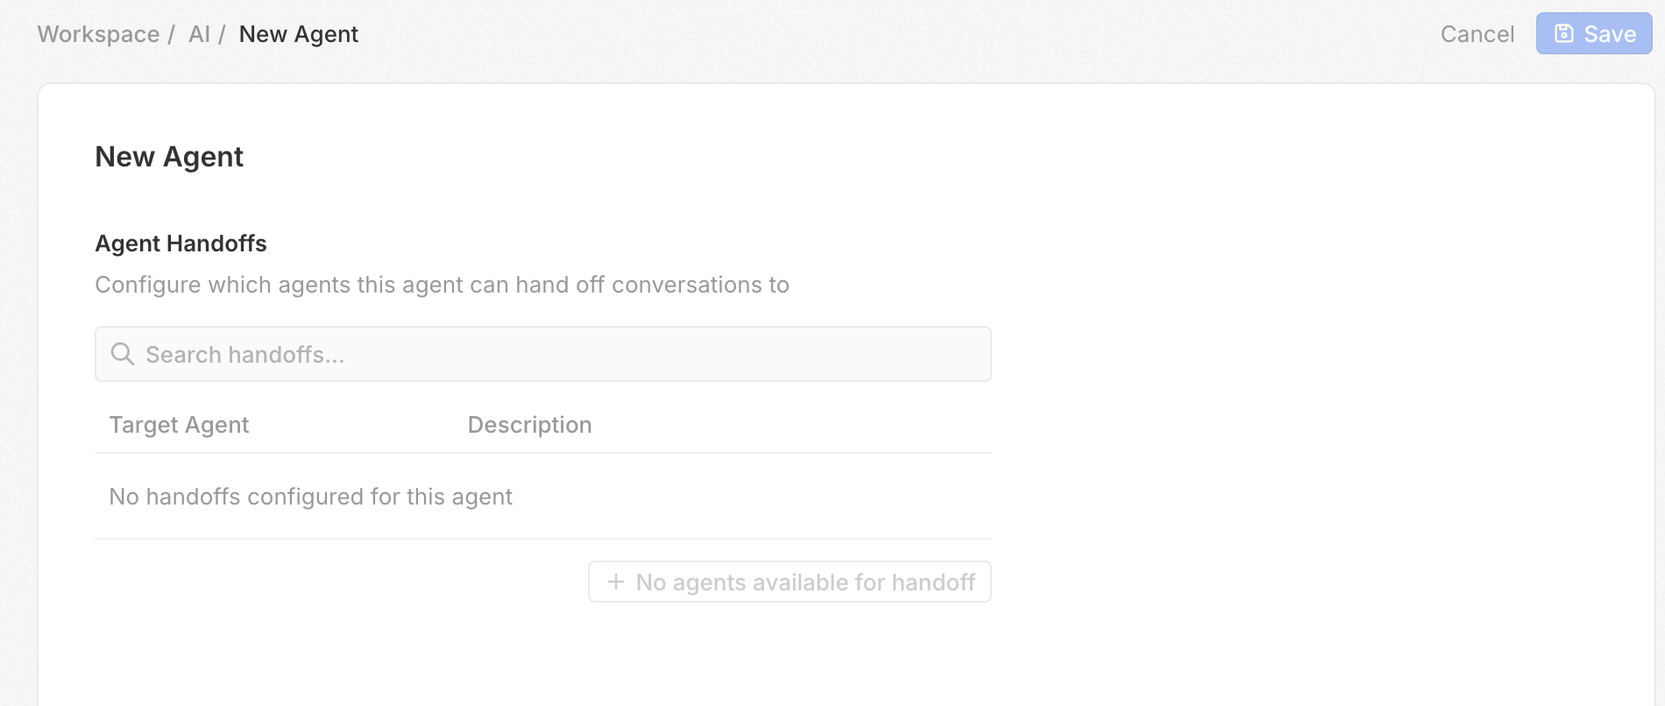Click the Agent Handoffs section title
The width and height of the screenshot is (1665, 706).
[181, 244]
